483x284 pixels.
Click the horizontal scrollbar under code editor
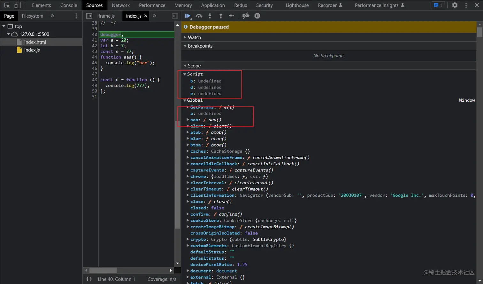point(103,270)
